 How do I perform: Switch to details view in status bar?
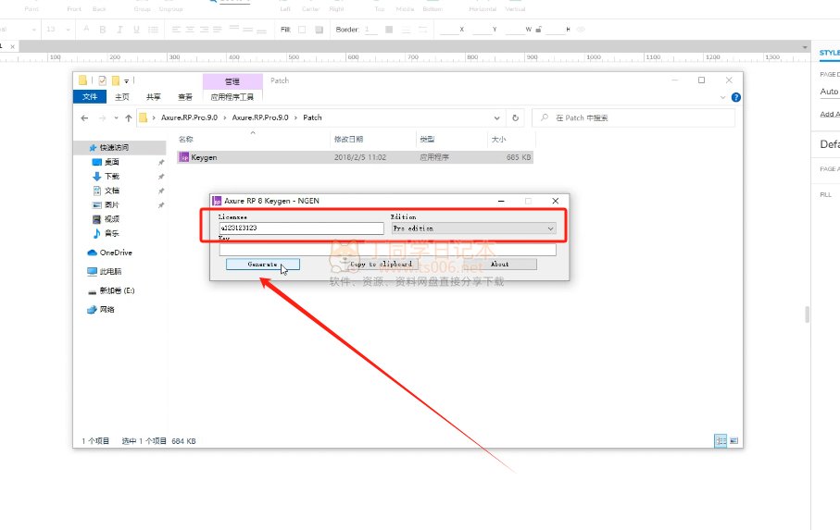721,441
